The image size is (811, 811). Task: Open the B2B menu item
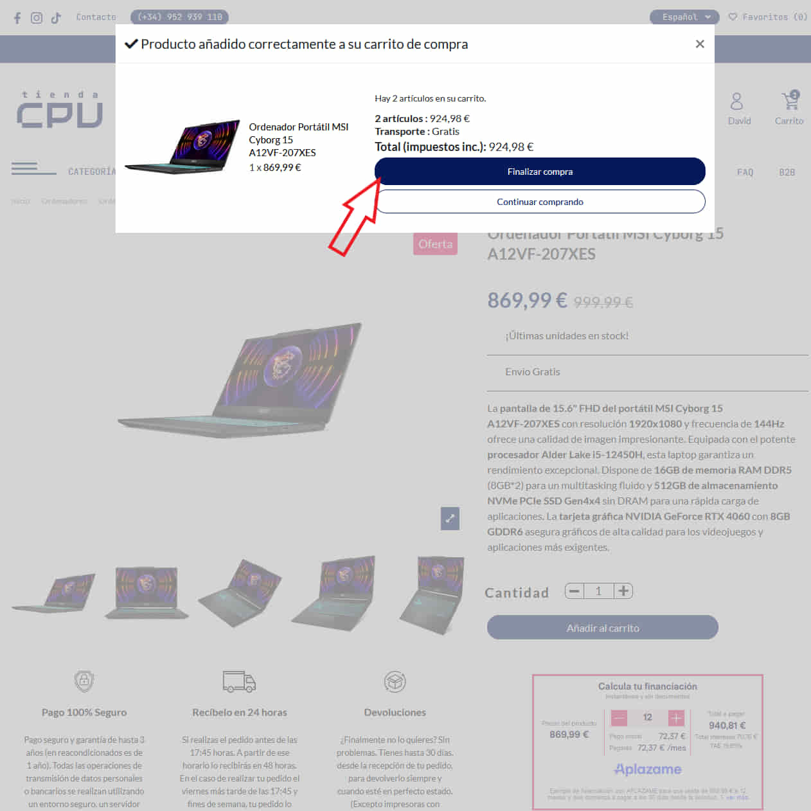click(787, 172)
